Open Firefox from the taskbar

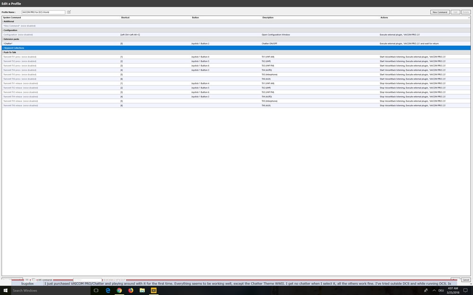[x=131, y=290]
